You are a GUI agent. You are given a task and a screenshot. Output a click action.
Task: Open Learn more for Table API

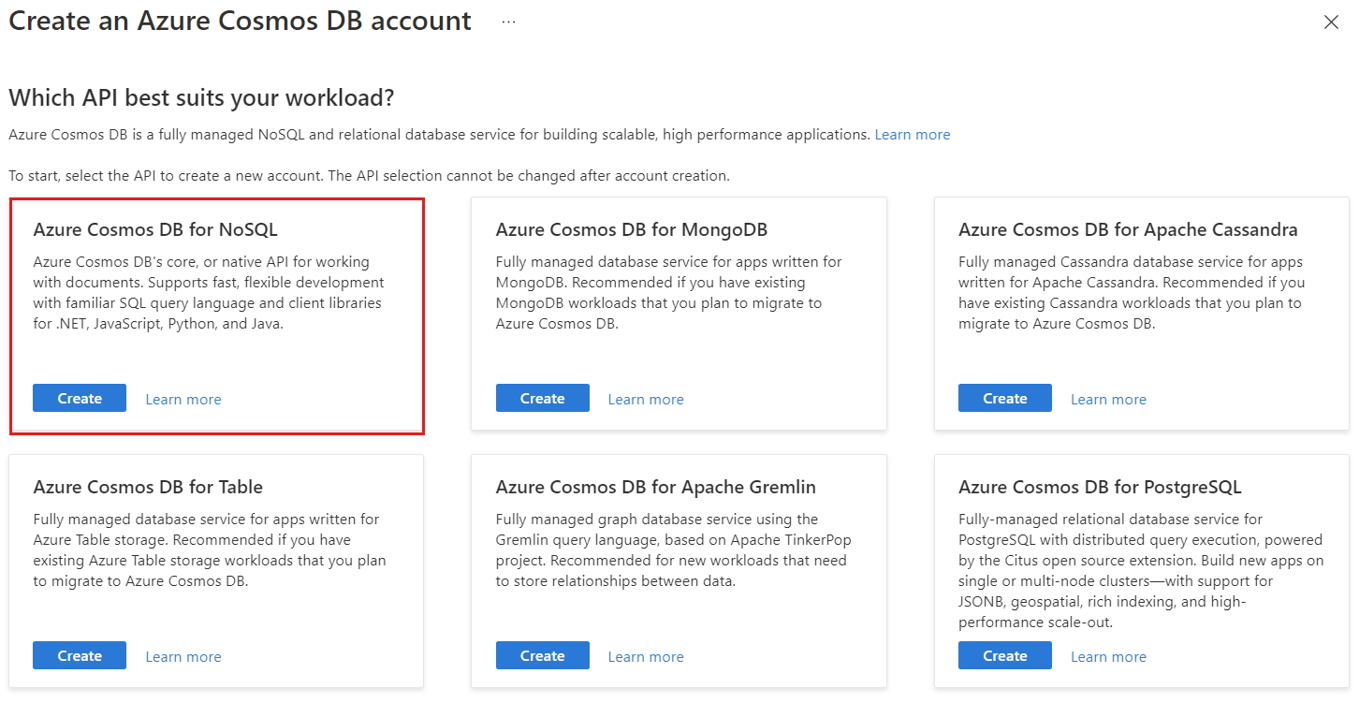click(183, 656)
